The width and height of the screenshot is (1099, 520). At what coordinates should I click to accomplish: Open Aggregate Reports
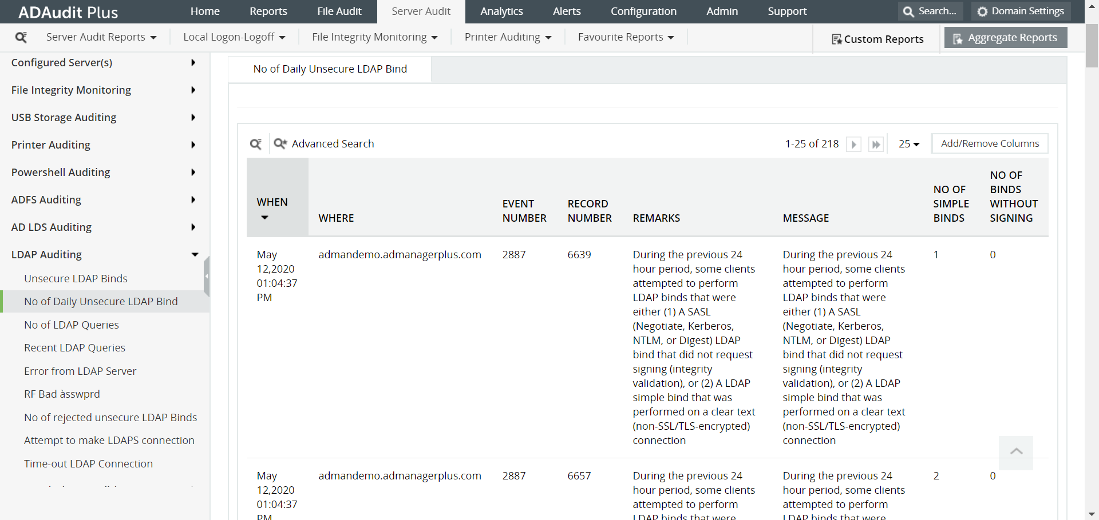coord(1006,38)
